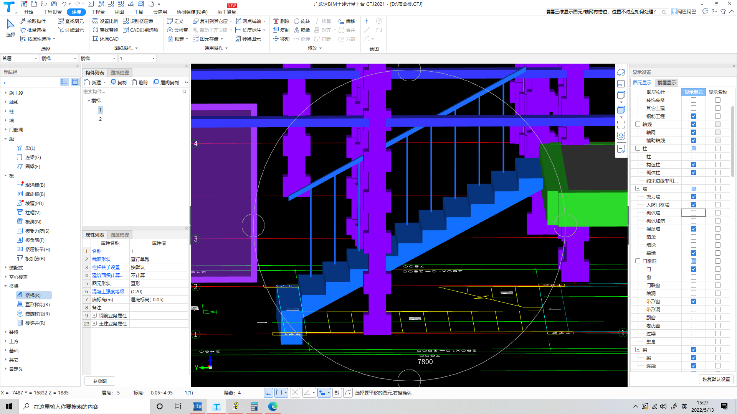Collapse the 楼梯 component list node
737x414 pixels.
click(x=89, y=100)
